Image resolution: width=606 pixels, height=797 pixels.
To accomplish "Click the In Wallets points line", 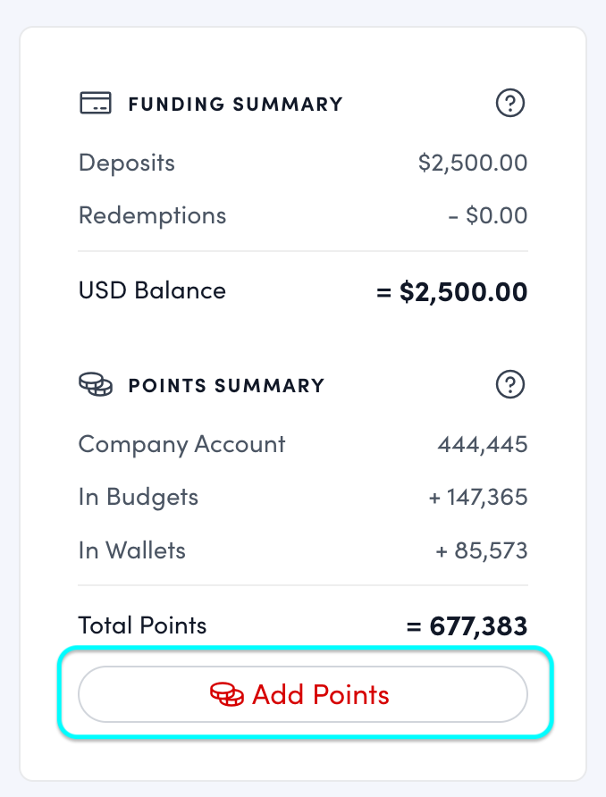I will 131,550.
